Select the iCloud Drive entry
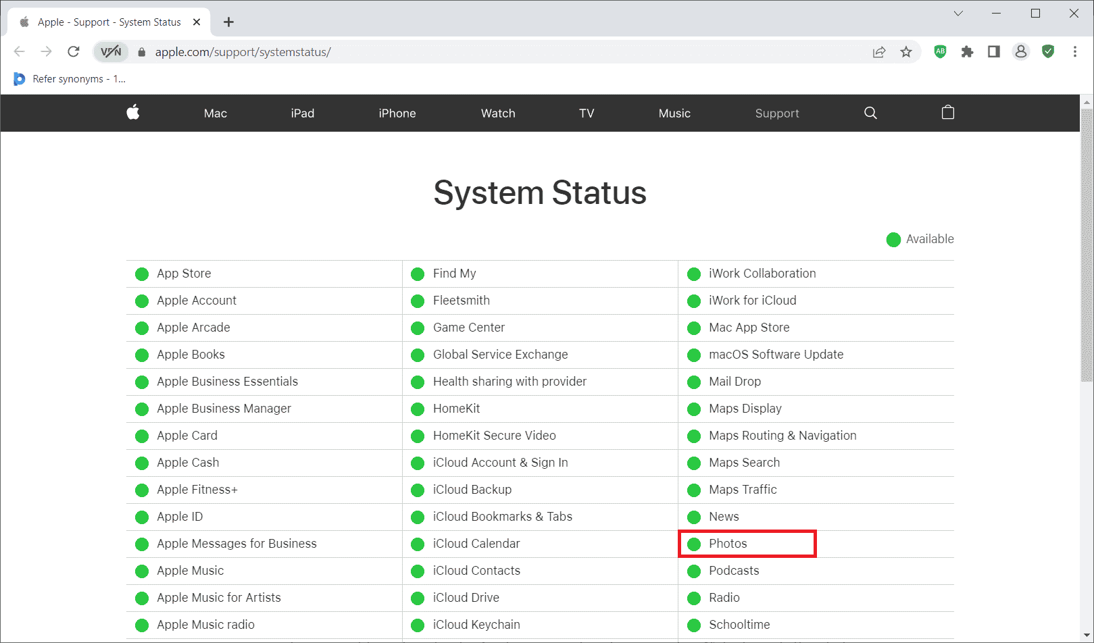Image resolution: width=1094 pixels, height=643 pixels. 466,598
